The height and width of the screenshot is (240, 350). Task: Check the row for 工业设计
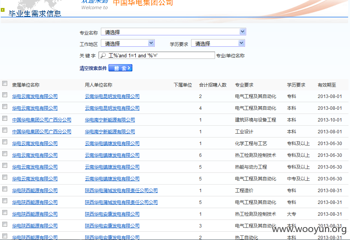pos(5,130)
